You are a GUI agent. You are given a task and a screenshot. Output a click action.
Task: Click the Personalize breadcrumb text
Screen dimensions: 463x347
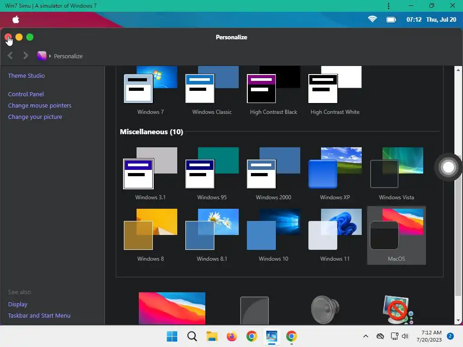pos(68,56)
